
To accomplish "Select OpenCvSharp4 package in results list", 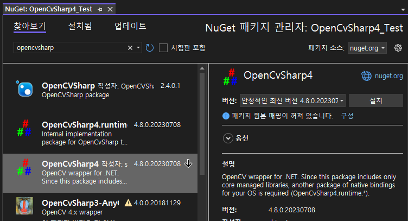I will 100,173.
